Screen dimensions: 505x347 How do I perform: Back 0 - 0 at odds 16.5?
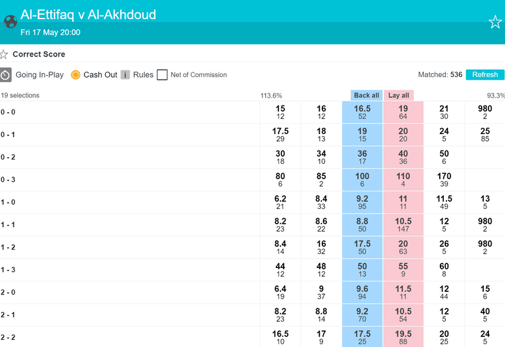(362, 112)
